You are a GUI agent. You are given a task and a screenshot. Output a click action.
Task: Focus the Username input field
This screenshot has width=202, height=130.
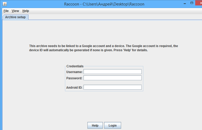click(112, 72)
